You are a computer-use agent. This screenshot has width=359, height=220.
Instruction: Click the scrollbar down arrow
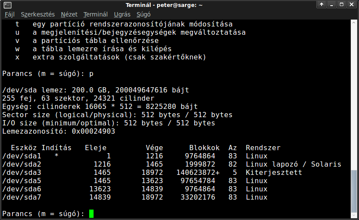(x=354, y=215)
